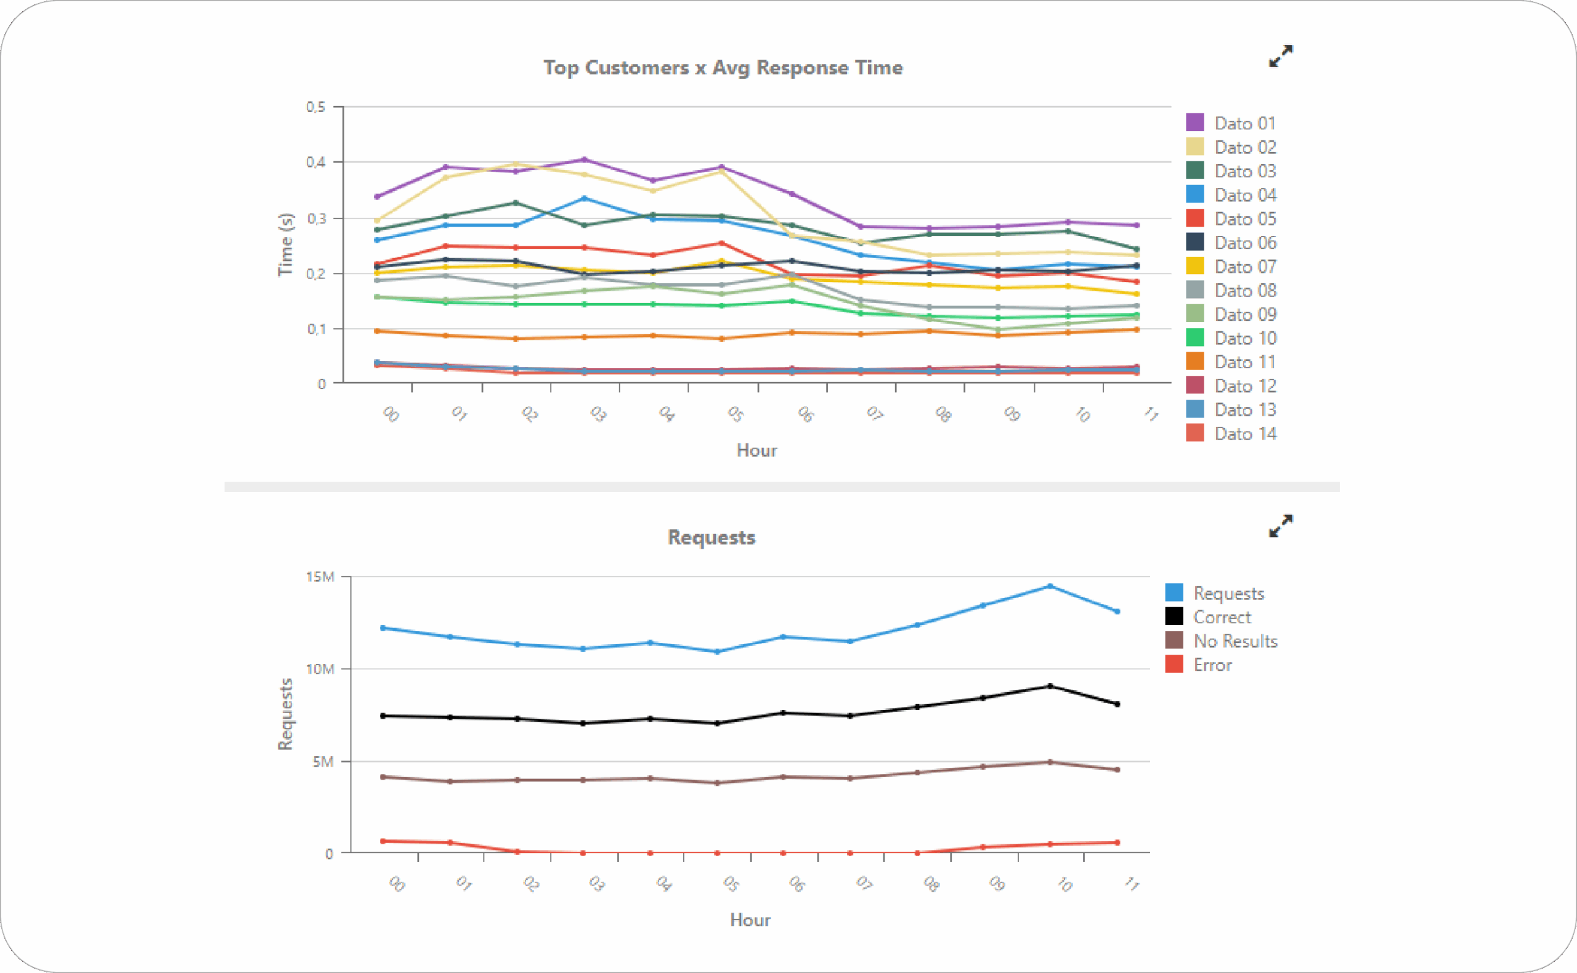Toggle Dato 05 legend entry
The height and width of the screenshot is (973, 1577).
[1244, 219]
